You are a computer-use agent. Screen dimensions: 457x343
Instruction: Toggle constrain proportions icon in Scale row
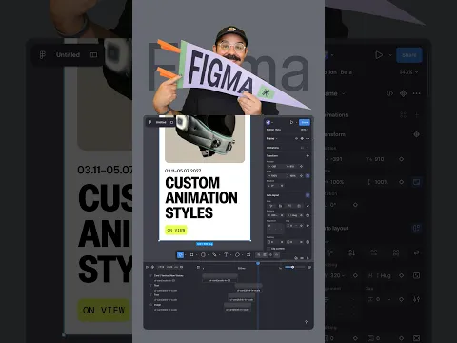click(308, 176)
